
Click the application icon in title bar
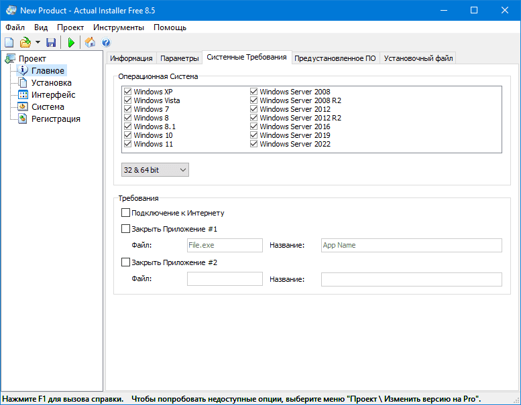(x=11, y=10)
